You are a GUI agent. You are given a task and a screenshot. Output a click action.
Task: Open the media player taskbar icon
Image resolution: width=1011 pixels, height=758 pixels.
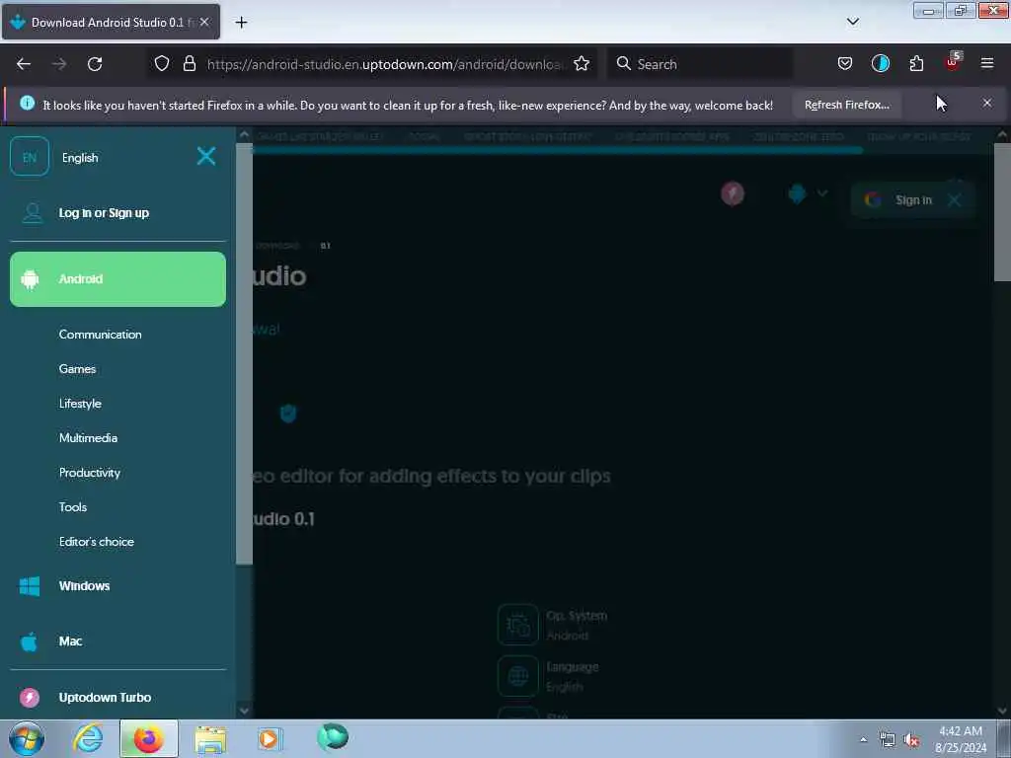coord(271,739)
